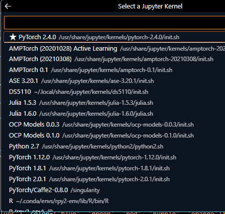
Task: Click the ds5110/init.sh path text
Action: (91, 92)
